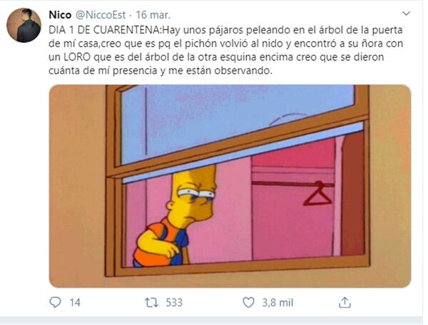Retweet using the retweet arrows icon

151,303
